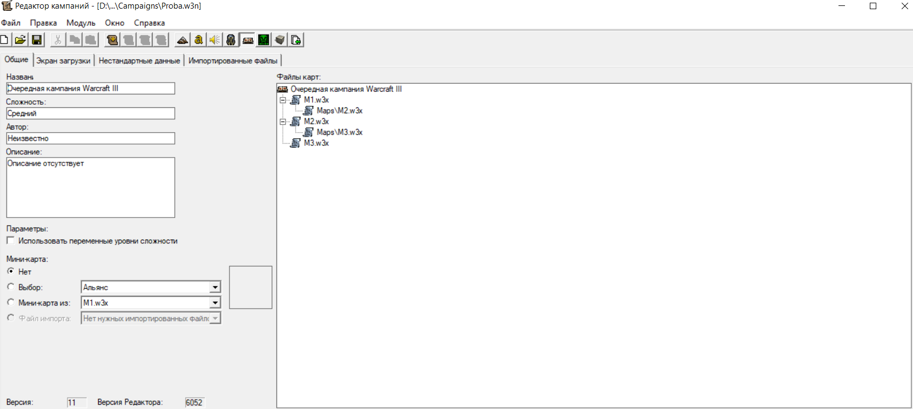Select the M2.w3x top-level map in the tree

click(x=316, y=121)
